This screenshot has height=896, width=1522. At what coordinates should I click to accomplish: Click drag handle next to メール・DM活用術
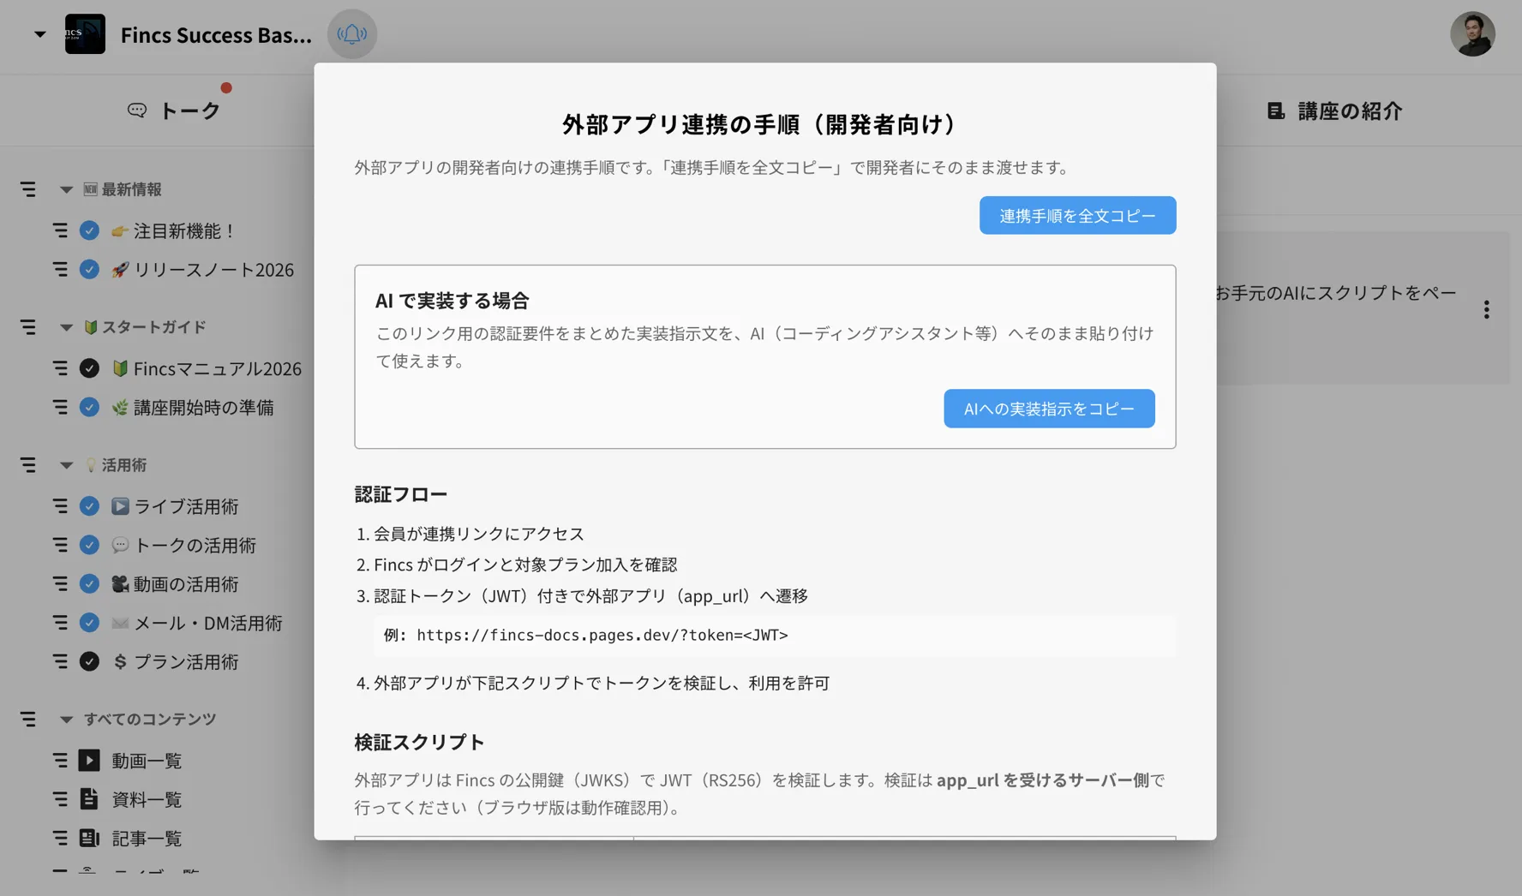(60, 623)
